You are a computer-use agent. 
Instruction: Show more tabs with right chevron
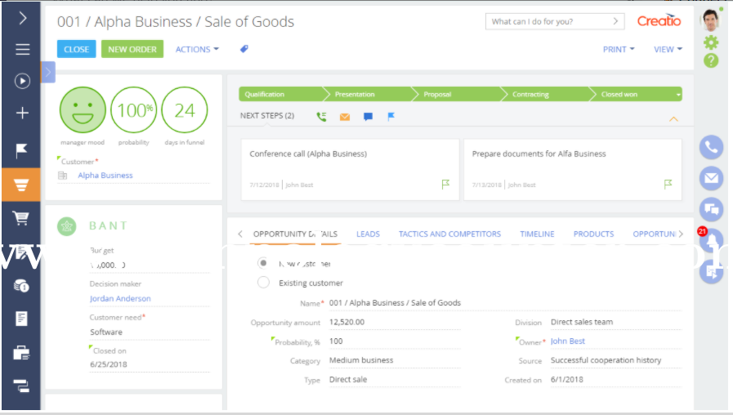click(681, 234)
